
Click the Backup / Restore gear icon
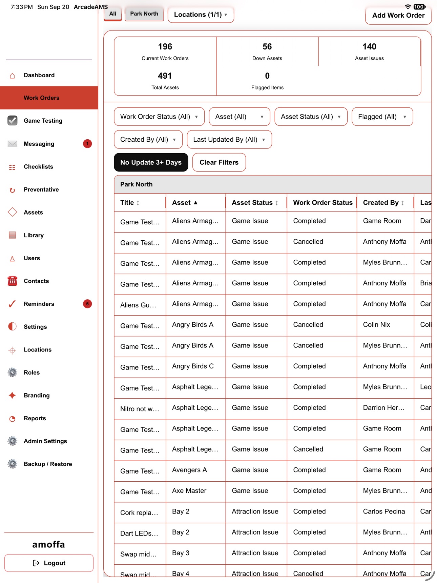pos(13,464)
